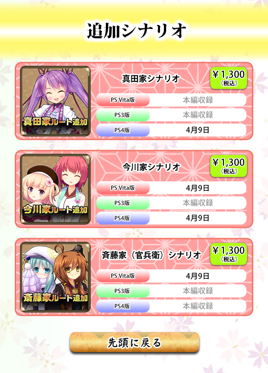Click the 真田家ルート追加 character thumbnail
The height and width of the screenshot is (373, 268).
point(55,101)
